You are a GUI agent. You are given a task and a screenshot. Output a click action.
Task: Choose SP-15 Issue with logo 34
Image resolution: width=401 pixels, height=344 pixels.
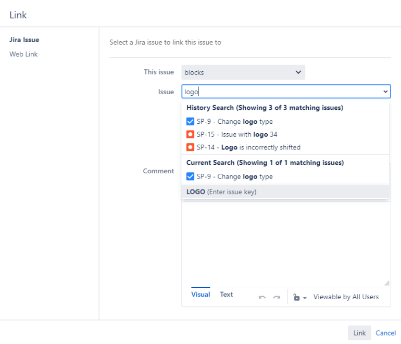click(x=285, y=134)
